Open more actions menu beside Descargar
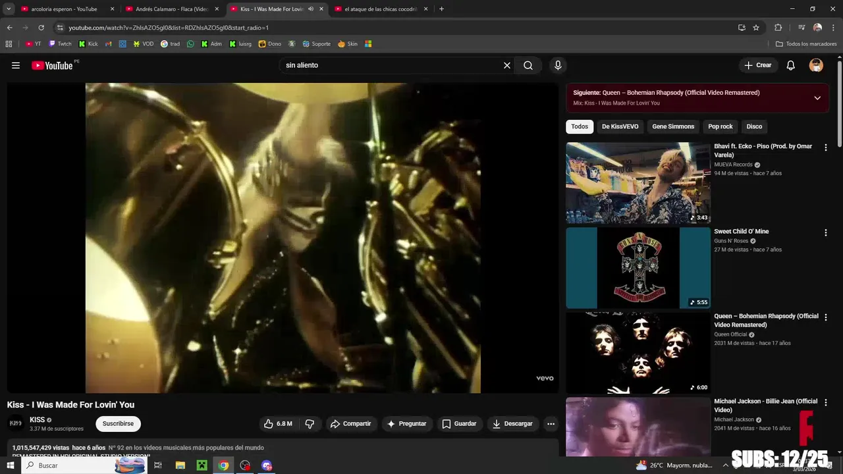 [551, 424]
